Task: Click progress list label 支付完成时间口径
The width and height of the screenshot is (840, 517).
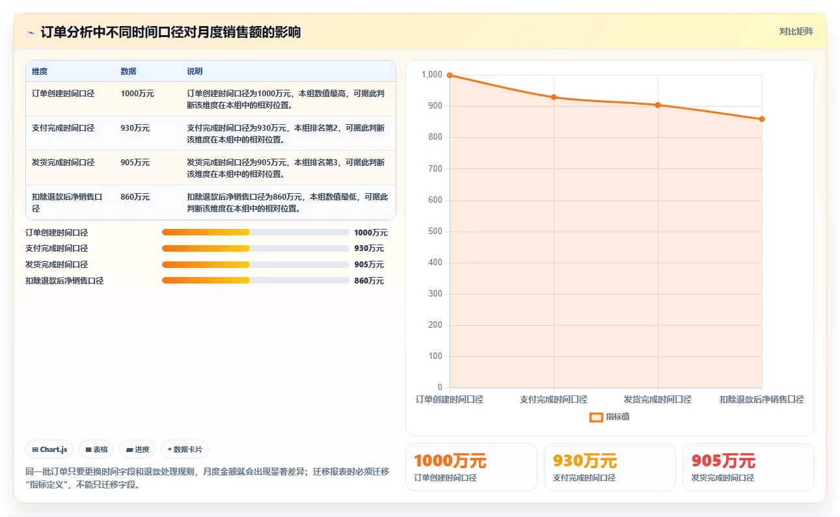Action: pos(57,248)
